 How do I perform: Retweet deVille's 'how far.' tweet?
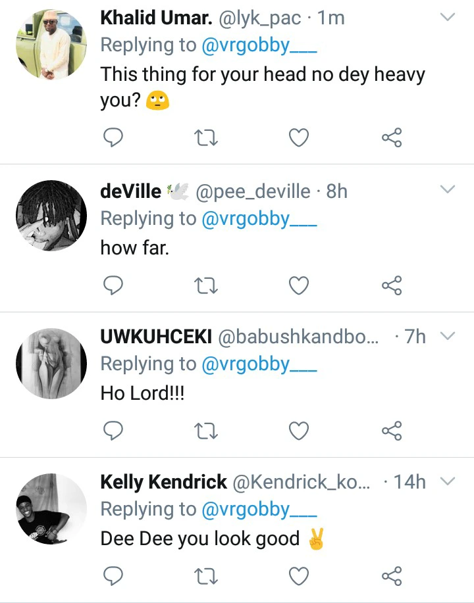point(207,285)
